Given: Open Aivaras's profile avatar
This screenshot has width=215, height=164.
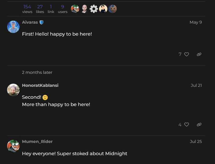Looking at the screenshot, I should point(13,27).
